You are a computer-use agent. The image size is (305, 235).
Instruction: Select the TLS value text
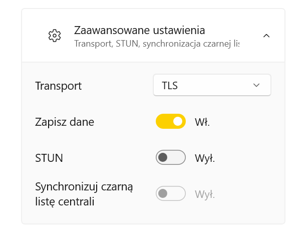click(x=170, y=85)
